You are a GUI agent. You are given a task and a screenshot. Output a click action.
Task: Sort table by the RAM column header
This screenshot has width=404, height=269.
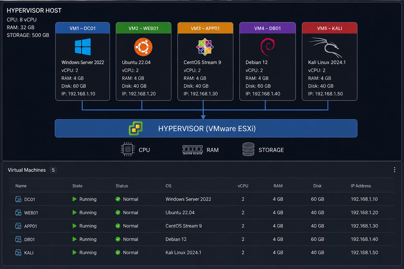pos(278,186)
